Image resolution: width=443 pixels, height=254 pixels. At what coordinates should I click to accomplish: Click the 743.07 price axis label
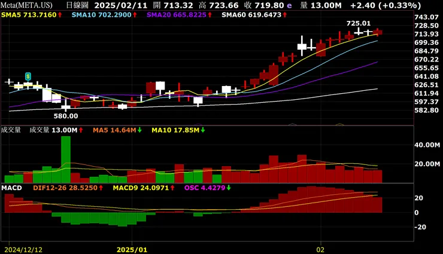coord(427,17)
